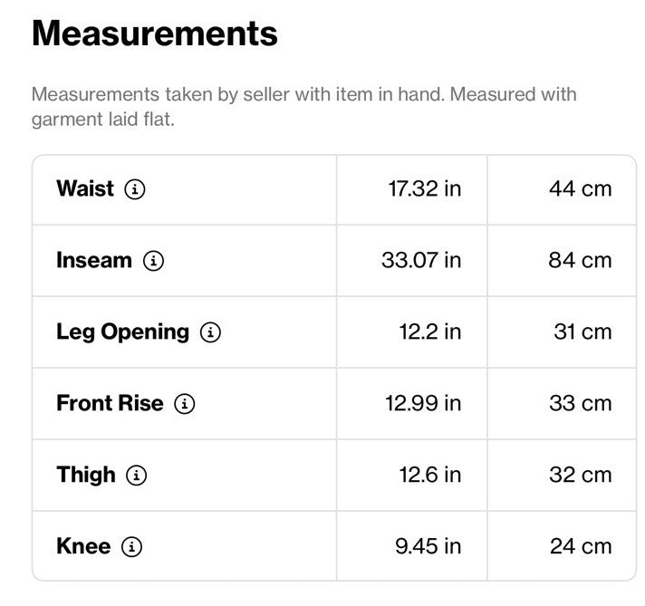Select the Inseam measurement label

click(x=94, y=260)
